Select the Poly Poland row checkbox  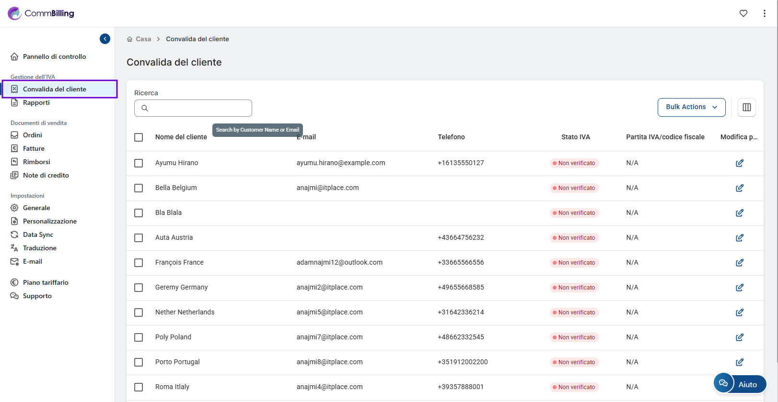pyautogui.click(x=139, y=337)
